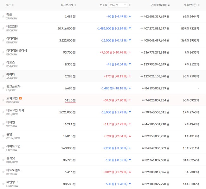Click the 시가총액 column header label

tap(188, 5)
